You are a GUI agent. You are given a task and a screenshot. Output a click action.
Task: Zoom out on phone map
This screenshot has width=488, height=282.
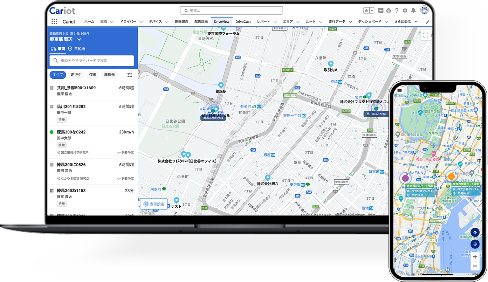click(x=475, y=266)
